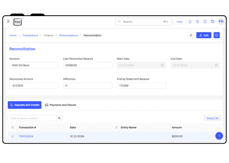This screenshot has height=163, width=229.
Task: Click the End Date field
Action: [x=195, y=65]
